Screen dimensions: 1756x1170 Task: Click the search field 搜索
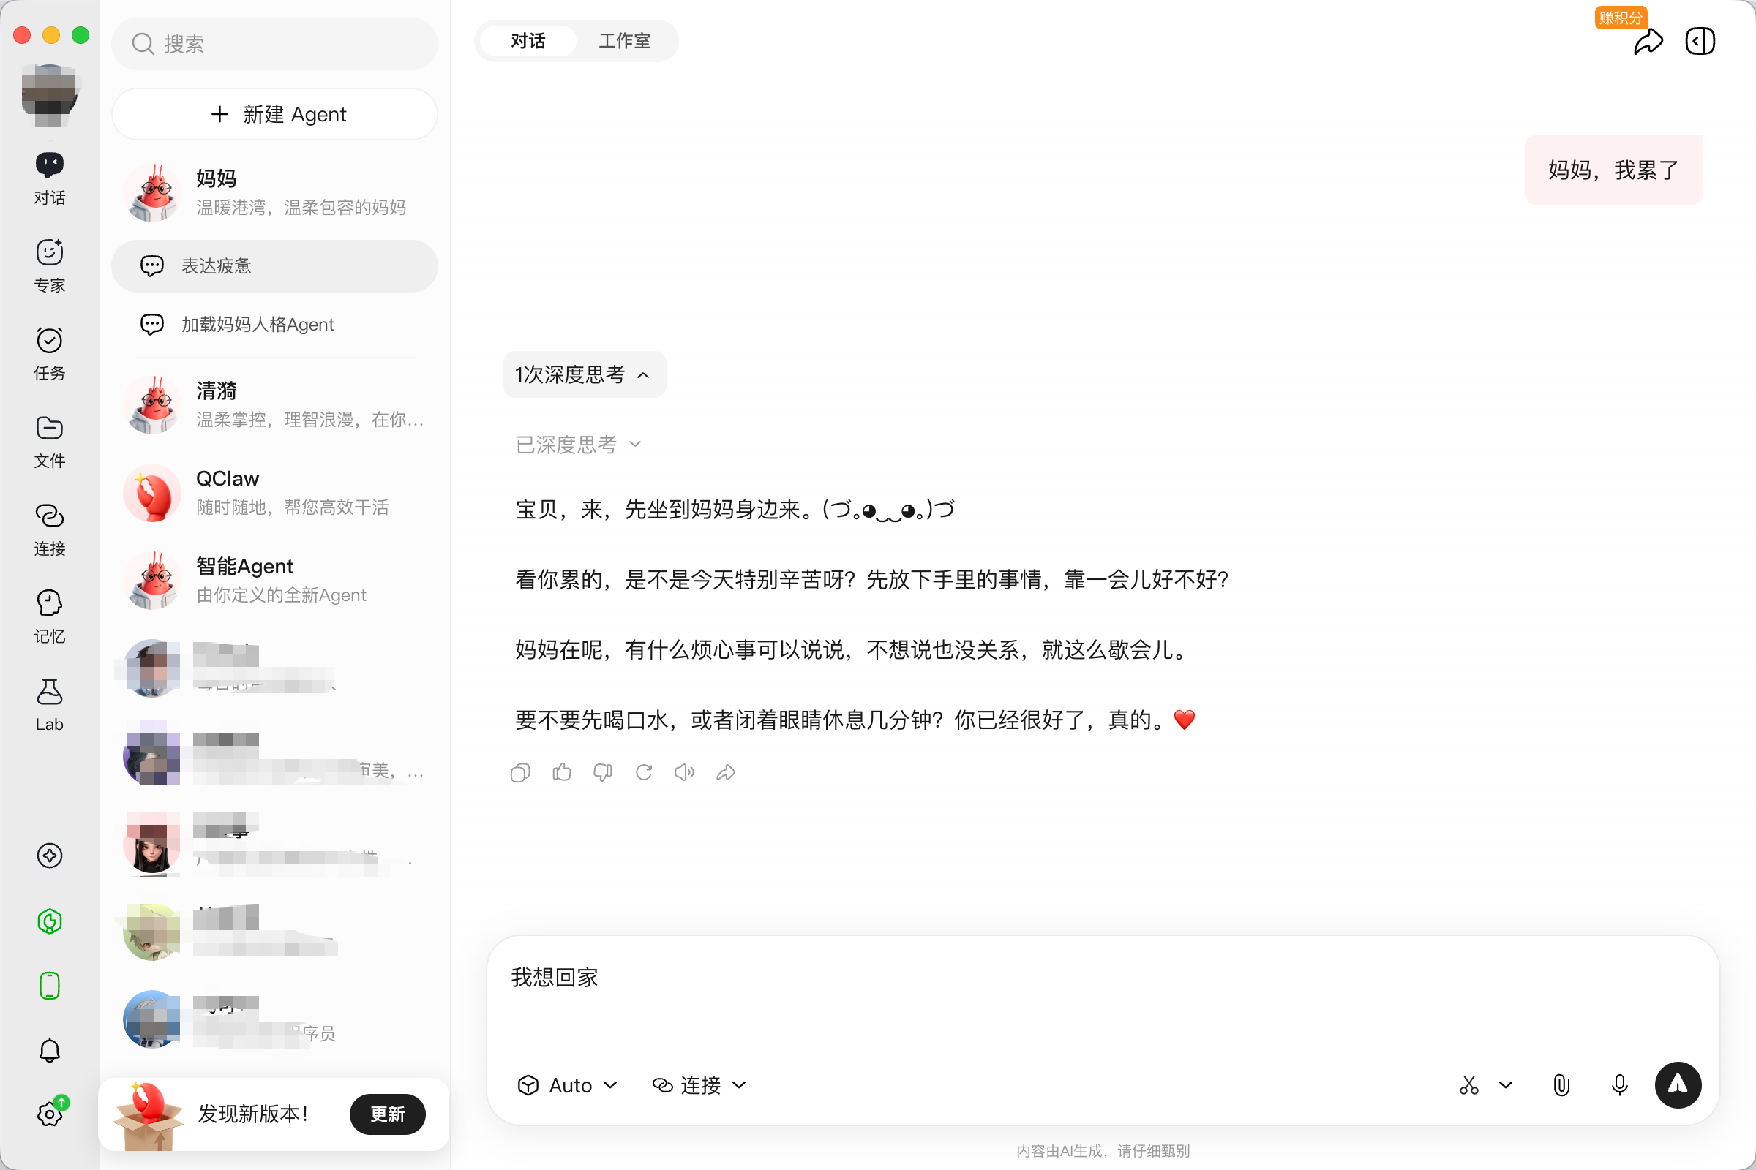point(275,44)
